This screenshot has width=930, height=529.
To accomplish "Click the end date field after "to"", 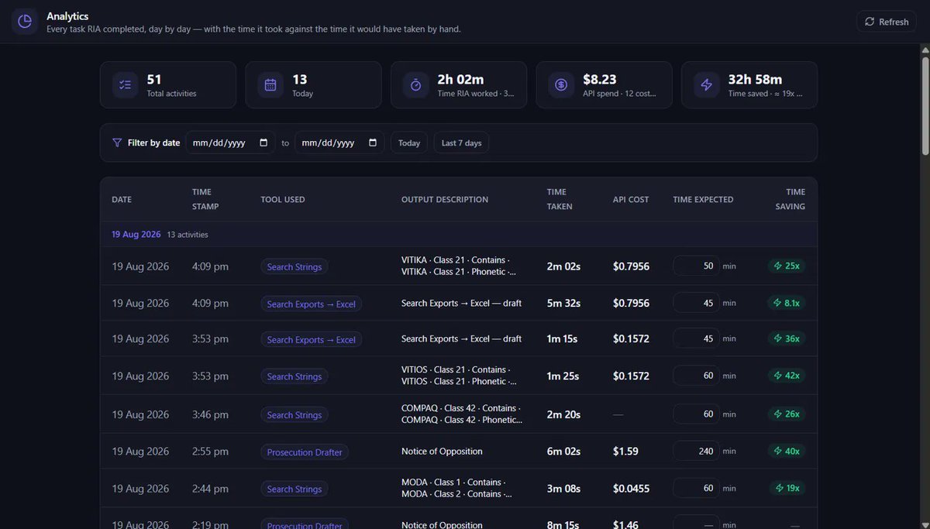I will 339,143.
